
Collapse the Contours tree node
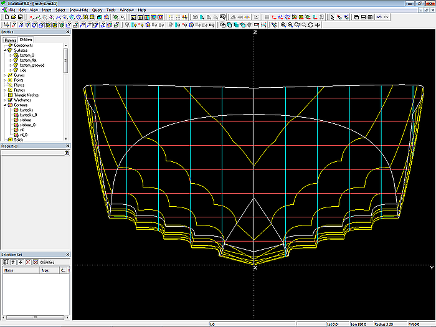(x=5, y=105)
